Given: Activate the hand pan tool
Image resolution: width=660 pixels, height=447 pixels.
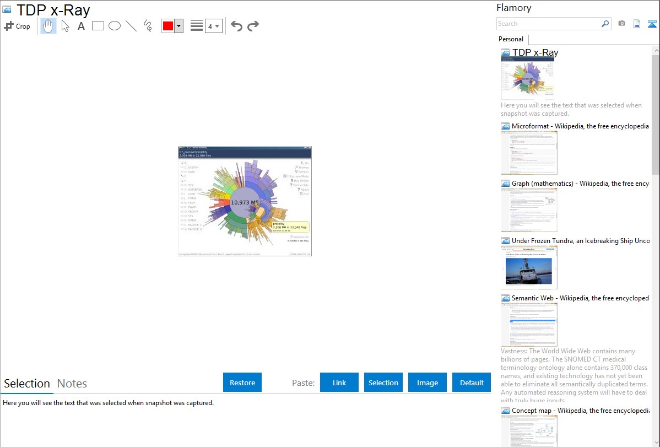Looking at the screenshot, I should point(48,26).
